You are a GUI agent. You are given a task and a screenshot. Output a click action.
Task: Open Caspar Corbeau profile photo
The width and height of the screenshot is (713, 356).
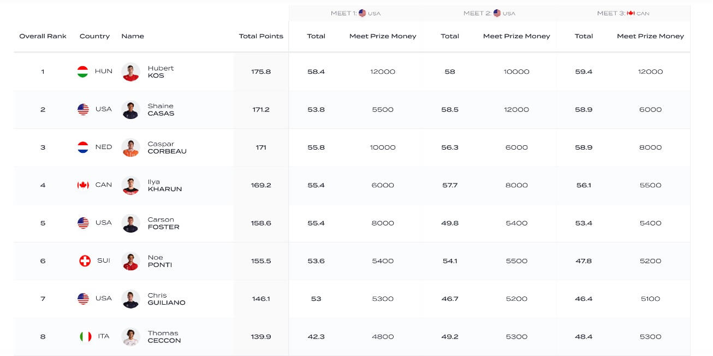coord(130,148)
